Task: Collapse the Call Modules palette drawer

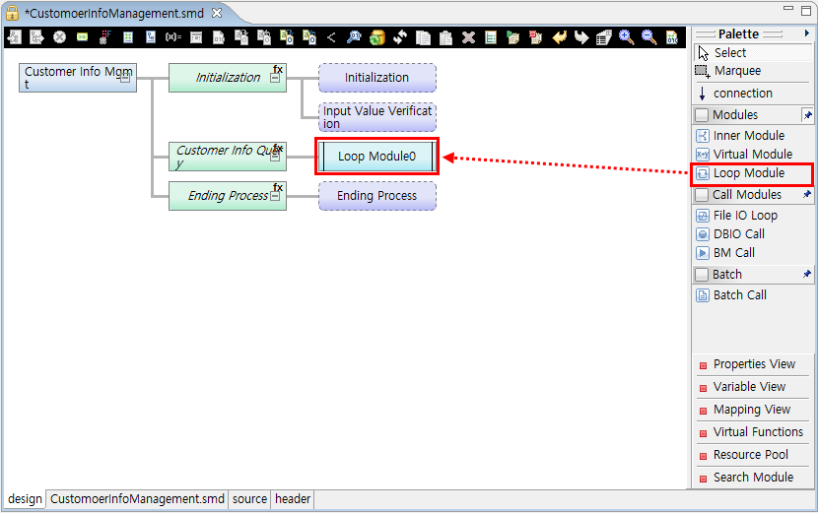Action: [x=746, y=194]
